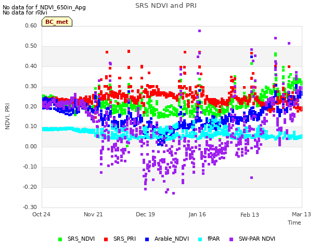Toggle the fPAR legend label
Screen dimensions: 333x249
point(214,239)
